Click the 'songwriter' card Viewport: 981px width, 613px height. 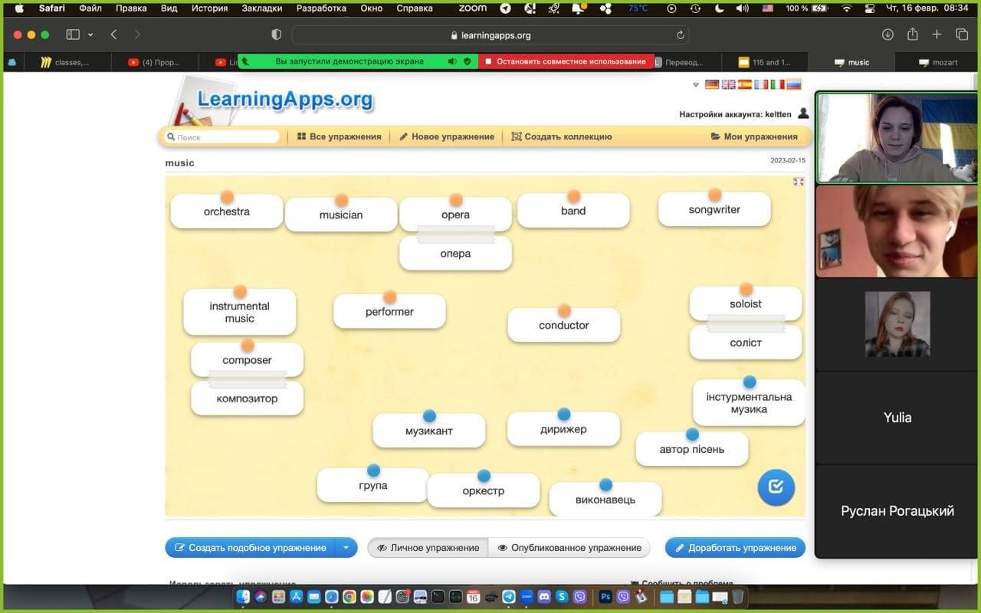click(x=714, y=209)
